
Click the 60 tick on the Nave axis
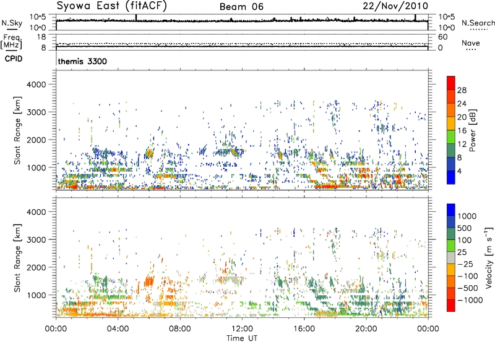tap(442, 37)
